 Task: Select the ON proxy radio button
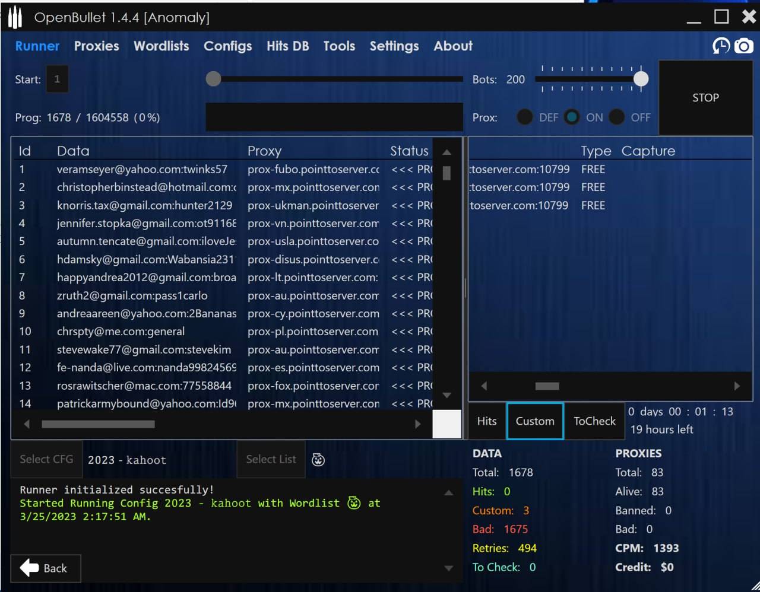click(572, 117)
